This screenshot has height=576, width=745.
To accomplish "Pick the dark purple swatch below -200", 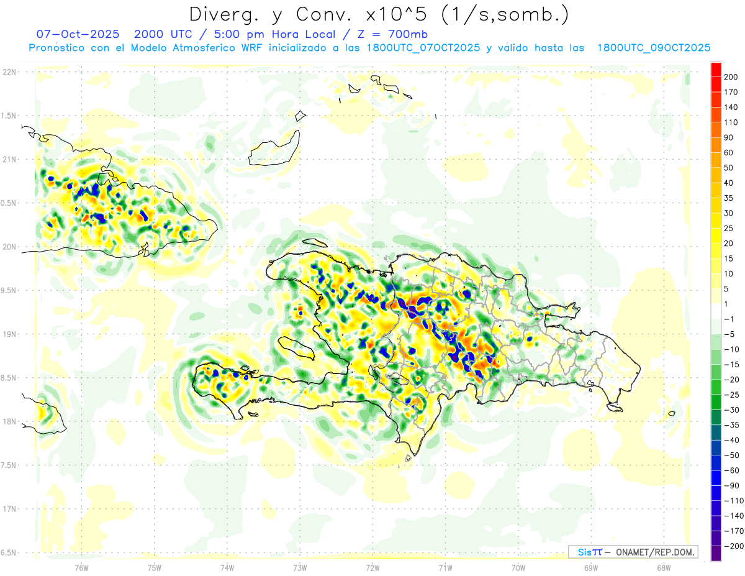I will 716,554.
